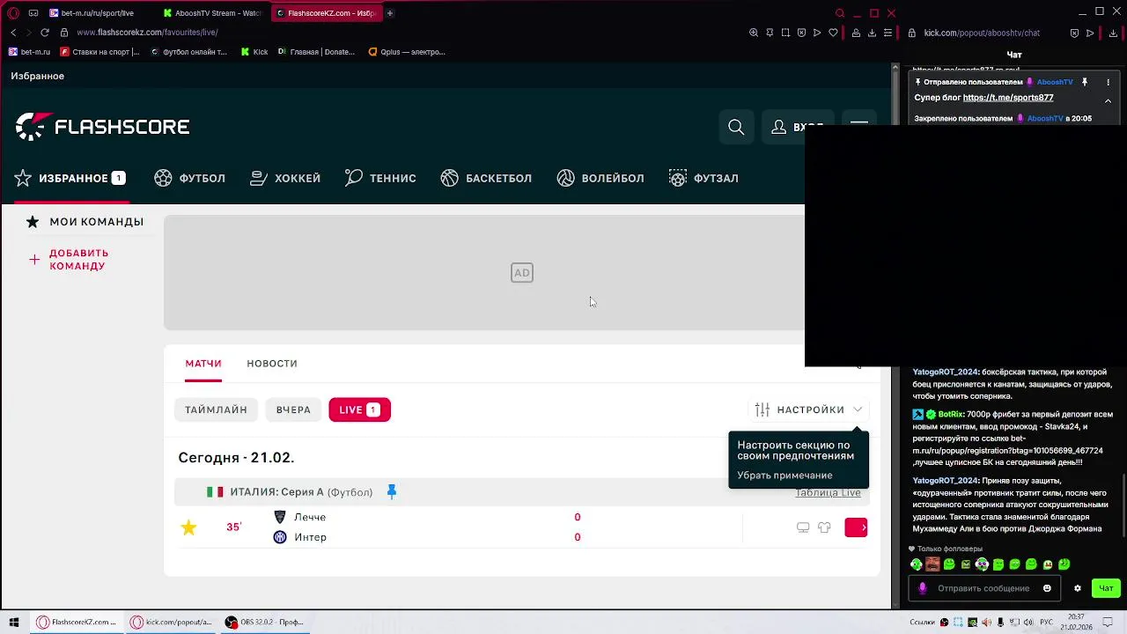Open the lineups shirt icon for Лечче–Интер
Viewport: 1127px width, 634px height.
[824, 527]
